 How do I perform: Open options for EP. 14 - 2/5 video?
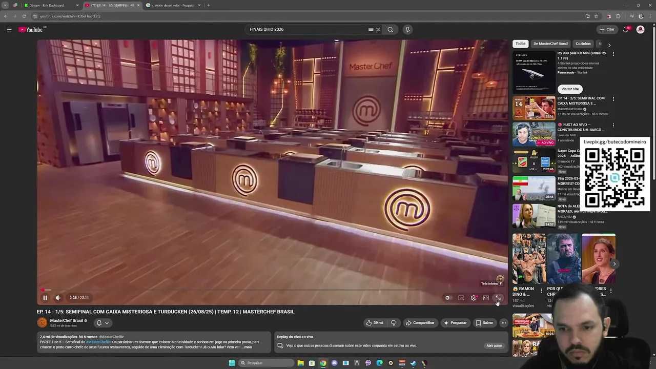coord(613,99)
